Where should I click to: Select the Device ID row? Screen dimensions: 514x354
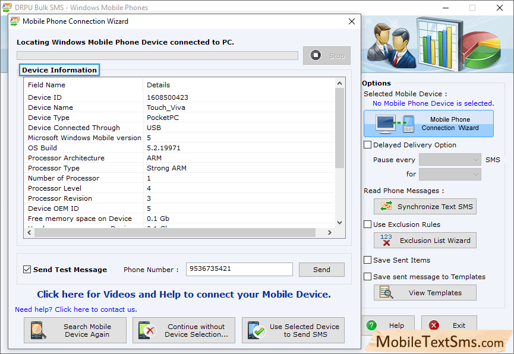(x=179, y=97)
